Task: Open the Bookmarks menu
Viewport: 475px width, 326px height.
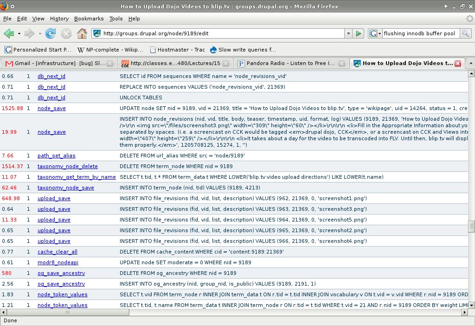Action: 89,19
